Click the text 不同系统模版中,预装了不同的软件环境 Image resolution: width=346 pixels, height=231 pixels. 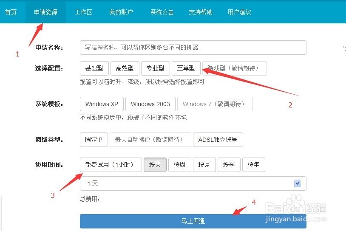(x=133, y=118)
